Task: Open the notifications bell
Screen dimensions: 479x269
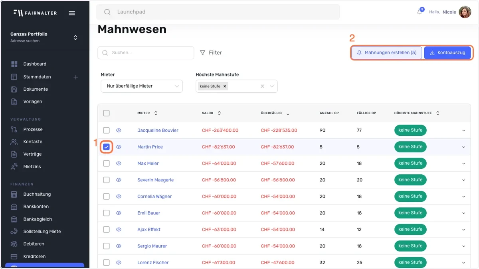Action: 420,12
